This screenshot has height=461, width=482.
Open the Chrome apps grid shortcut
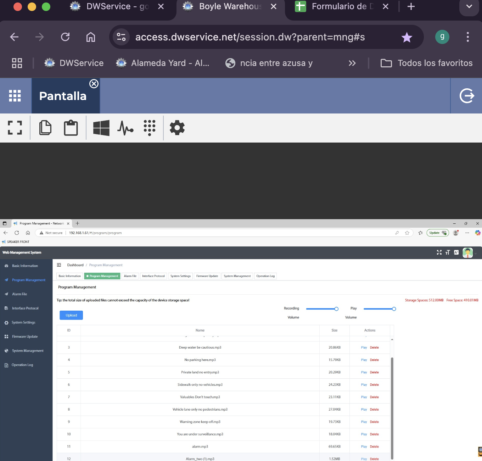coord(17,63)
